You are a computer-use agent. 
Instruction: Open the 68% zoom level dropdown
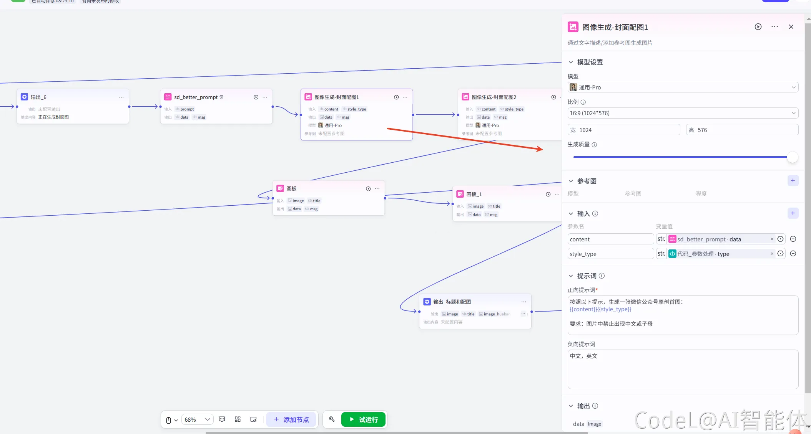pyautogui.click(x=197, y=419)
